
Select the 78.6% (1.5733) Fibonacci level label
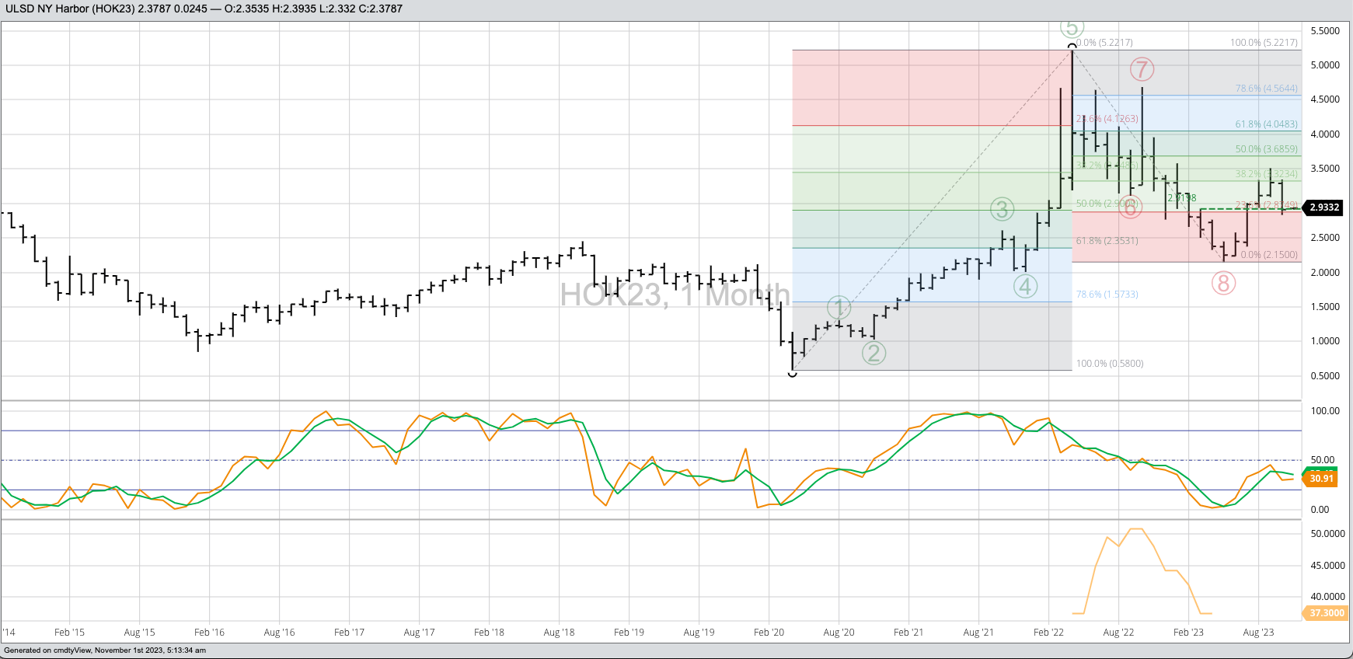[x=1107, y=295]
